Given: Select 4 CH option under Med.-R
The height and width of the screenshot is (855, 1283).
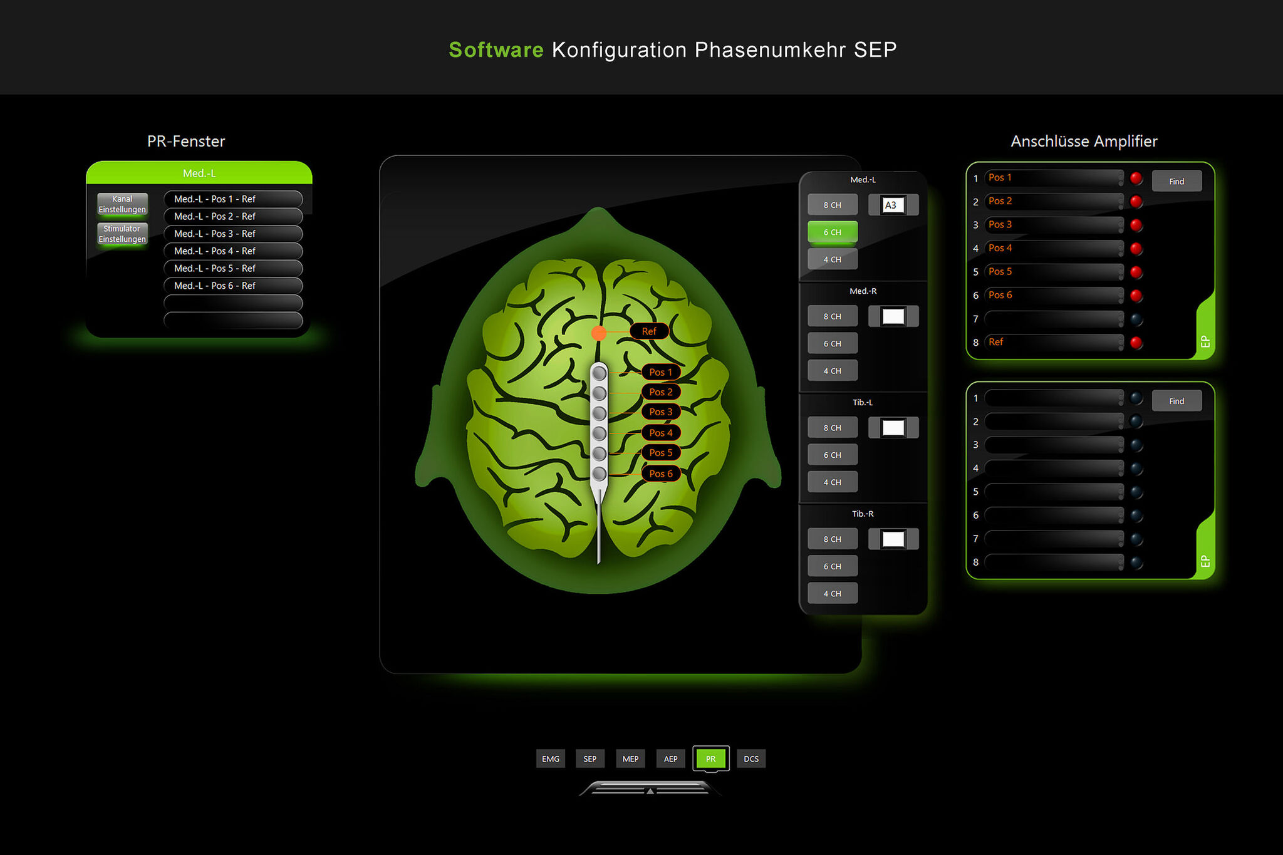Looking at the screenshot, I should point(832,371).
